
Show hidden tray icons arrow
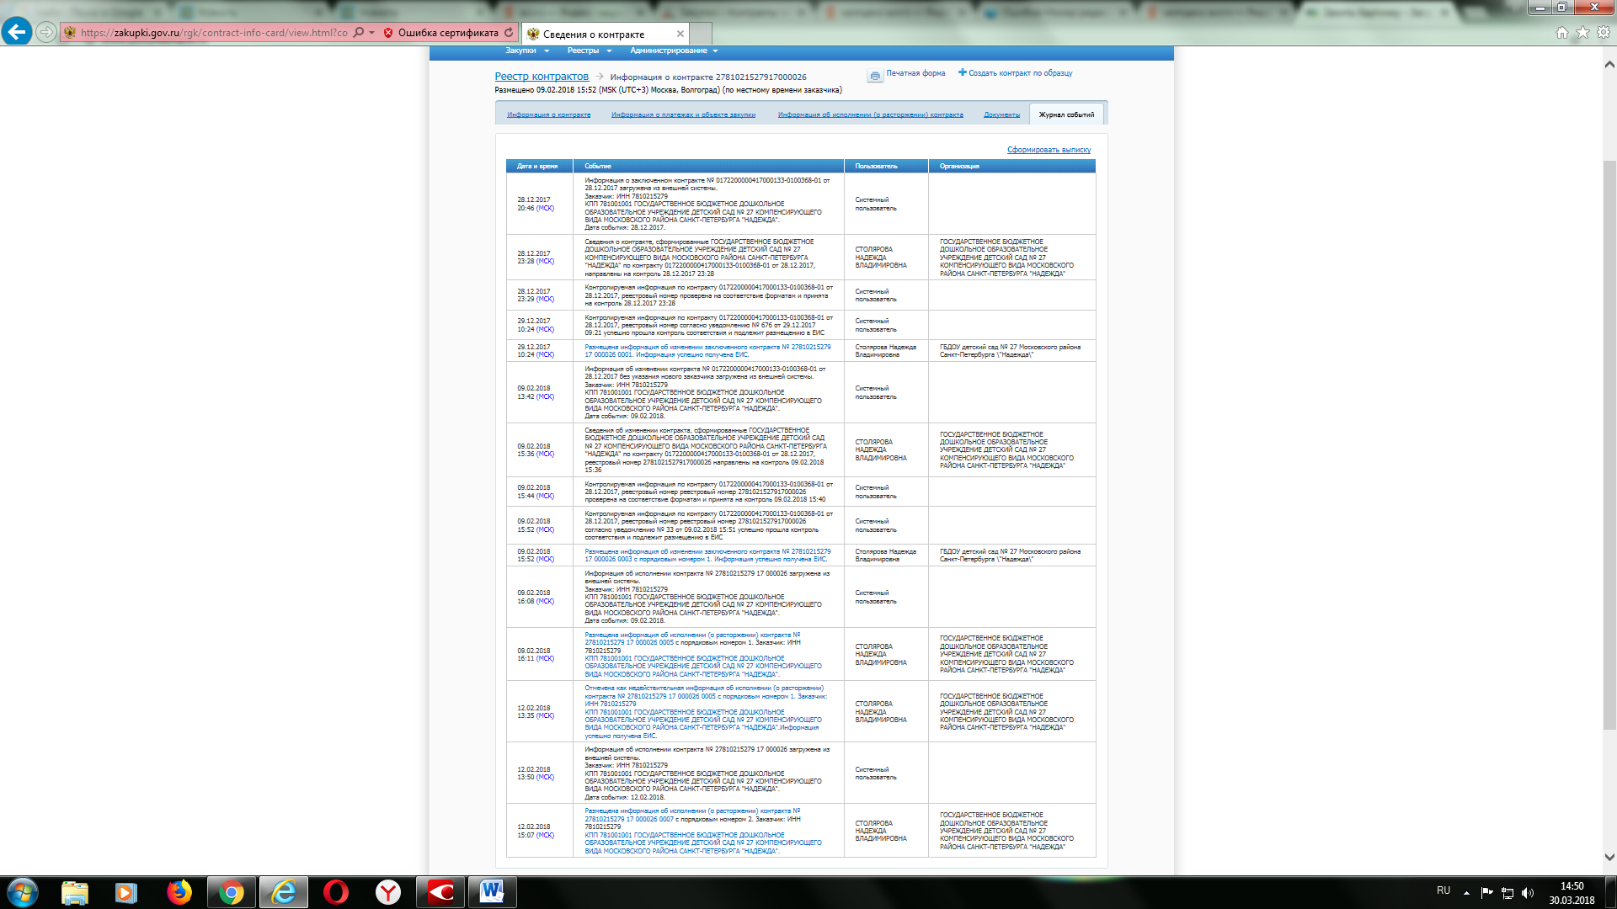[x=1466, y=892]
